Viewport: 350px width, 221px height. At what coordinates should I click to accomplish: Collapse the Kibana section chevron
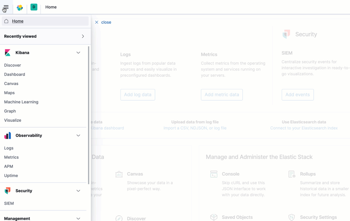[x=78, y=53]
